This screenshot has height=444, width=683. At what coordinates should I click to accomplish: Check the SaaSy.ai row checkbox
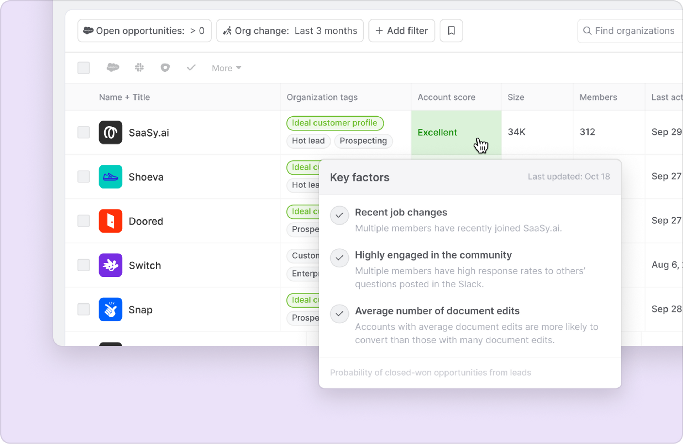tap(84, 132)
